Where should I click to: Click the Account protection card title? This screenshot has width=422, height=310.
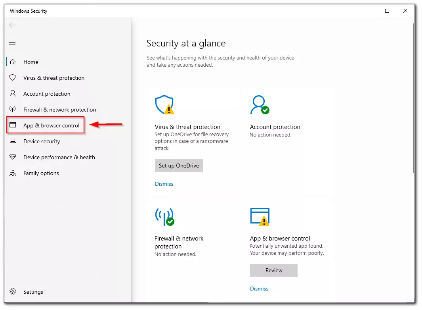(275, 127)
